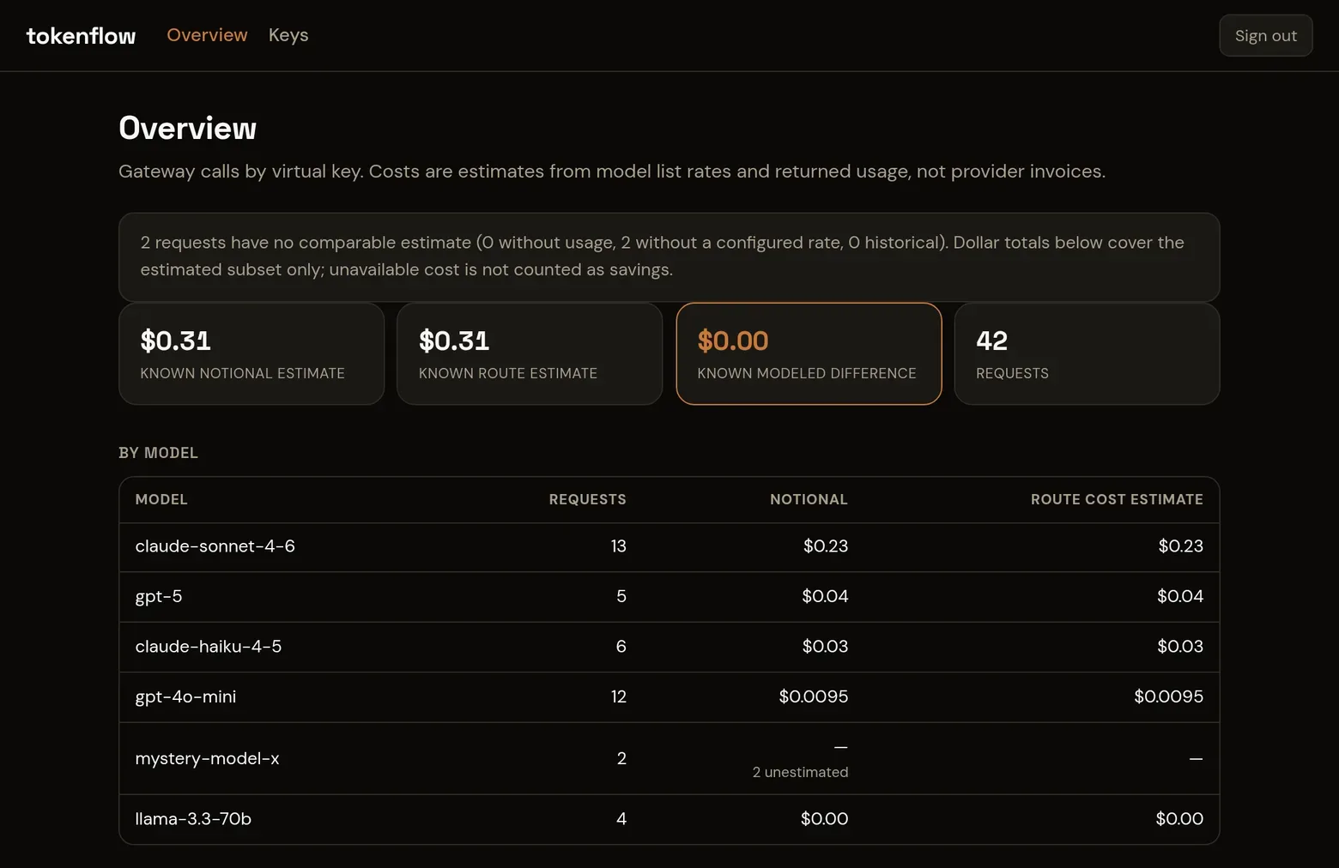Select the llama-3.3-70b model name
The width and height of the screenshot is (1339, 868).
tap(193, 819)
